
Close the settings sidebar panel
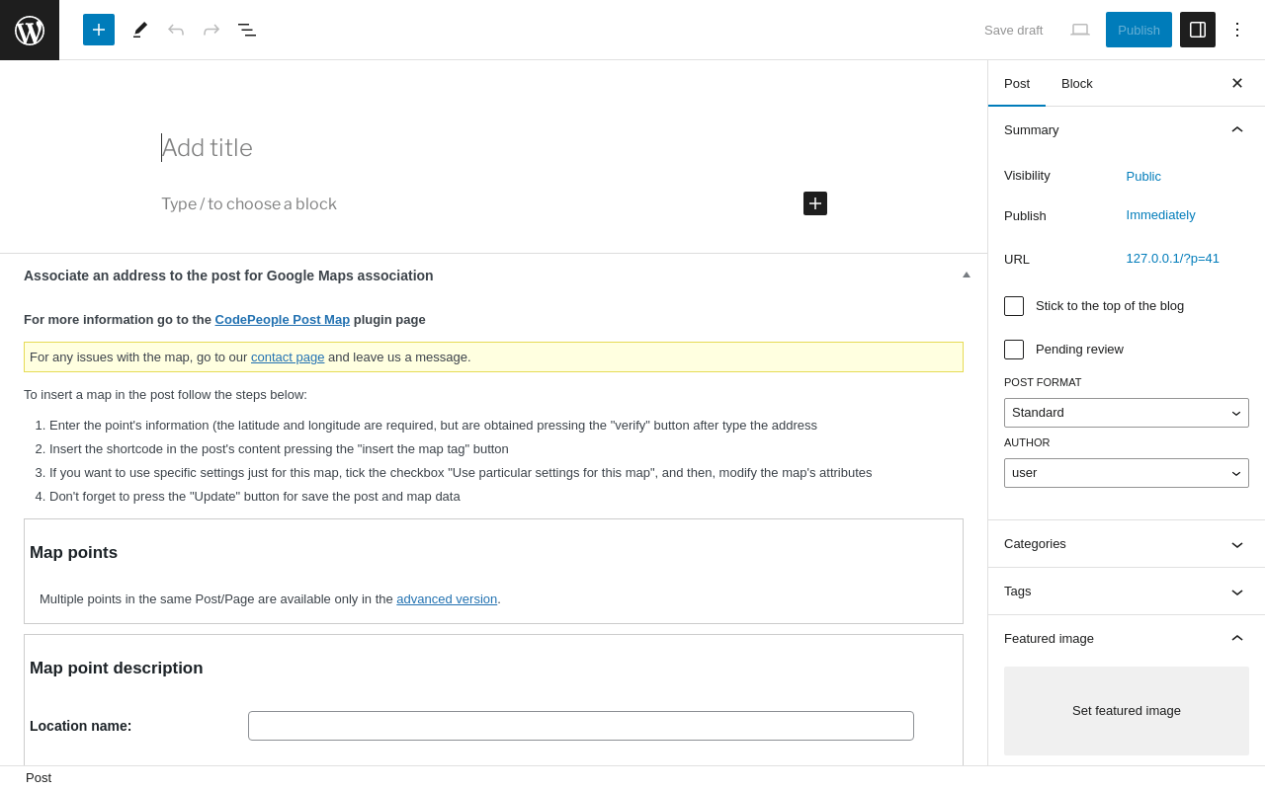coord(1237,83)
